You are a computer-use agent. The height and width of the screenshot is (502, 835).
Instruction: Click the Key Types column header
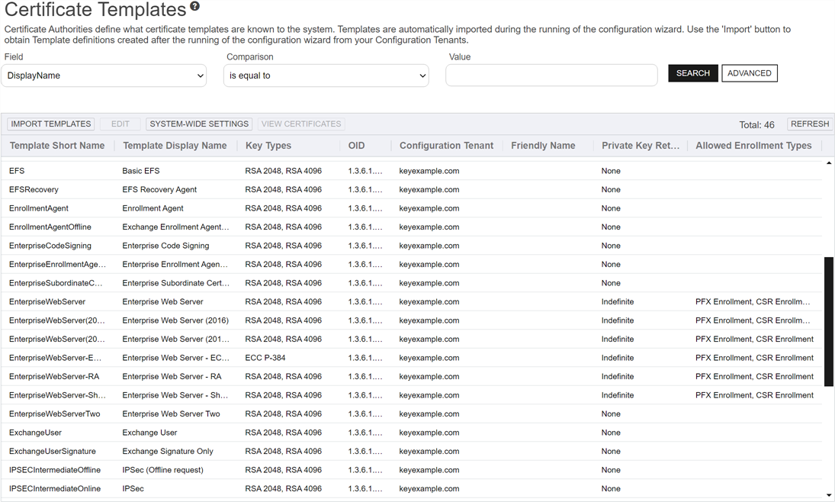268,146
